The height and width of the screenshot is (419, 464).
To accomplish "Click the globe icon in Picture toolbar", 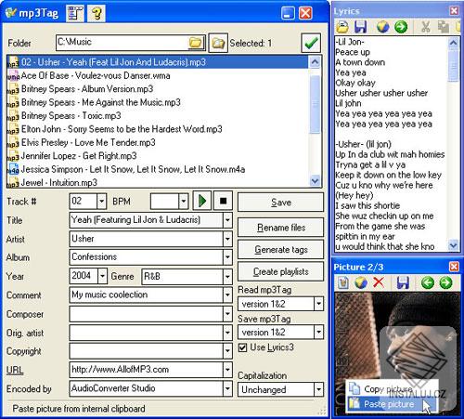I will 360,282.
